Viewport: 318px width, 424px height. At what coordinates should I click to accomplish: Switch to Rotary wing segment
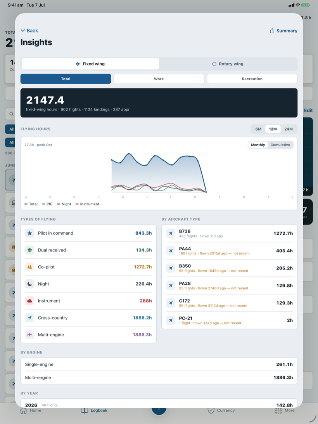[228, 64]
